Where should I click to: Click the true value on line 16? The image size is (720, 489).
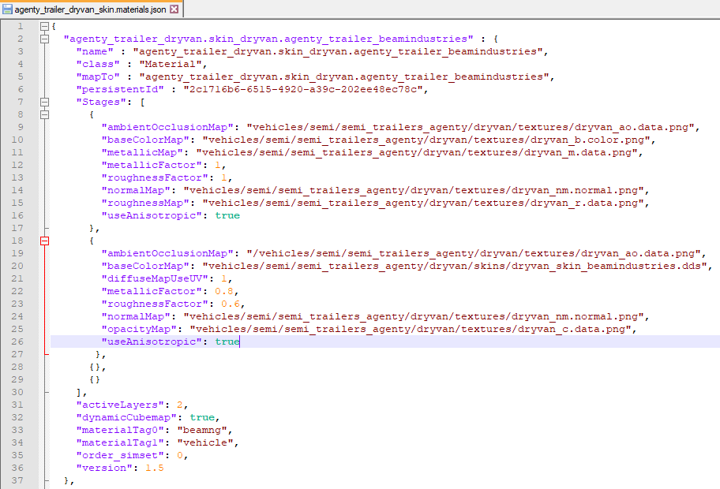(227, 215)
